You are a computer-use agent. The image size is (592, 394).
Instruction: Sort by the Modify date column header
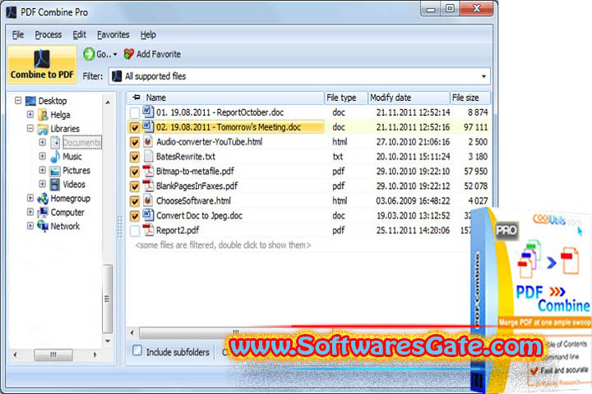409,98
